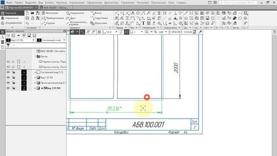Expand the Обозначения toolbar group arrow

[158, 28]
